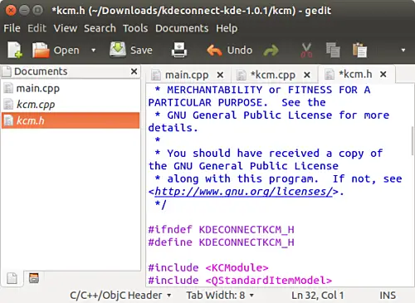Close the *kcm.h tab
Screen dimensions: 415x303
click(383, 74)
